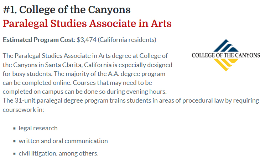
Task: Click the blue upper half of the diamond logo
Action: click(x=226, y=45)
